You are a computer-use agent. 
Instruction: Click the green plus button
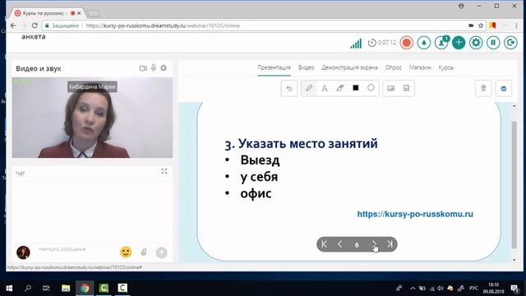pyautogui.click(x=459, y=43)
